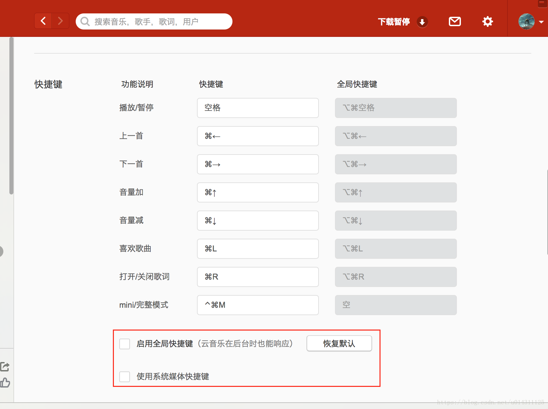Click the 音量加 row label
This screenshot has width=548, height=409.
[x=131, y=192]
